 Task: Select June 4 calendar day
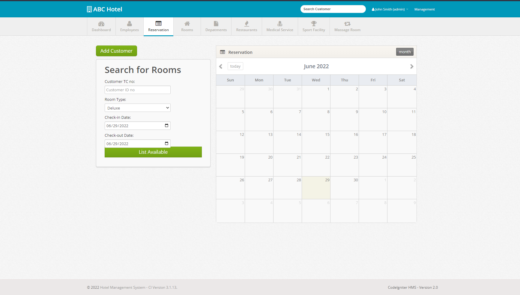click(402, 97)
